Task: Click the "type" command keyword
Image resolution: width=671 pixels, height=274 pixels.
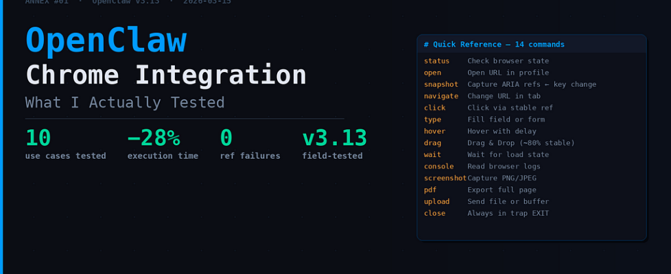Action: [x=432, y=119]
